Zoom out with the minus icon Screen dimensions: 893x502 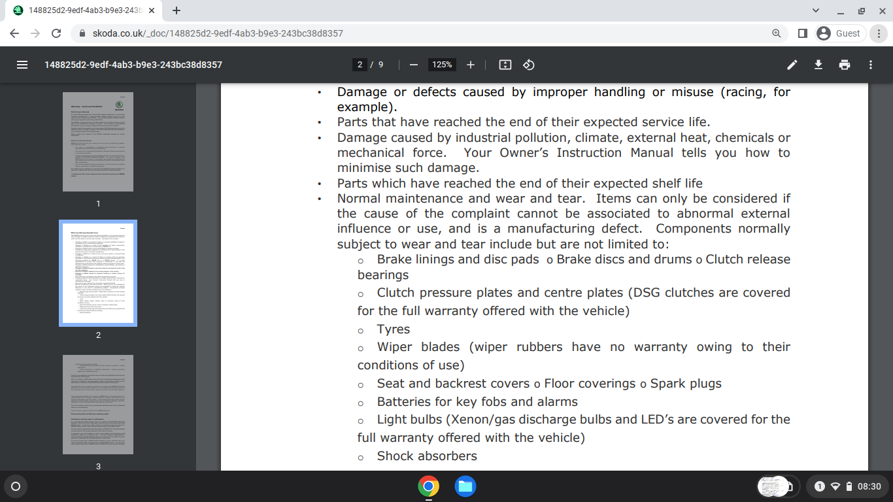pos(413,65)
